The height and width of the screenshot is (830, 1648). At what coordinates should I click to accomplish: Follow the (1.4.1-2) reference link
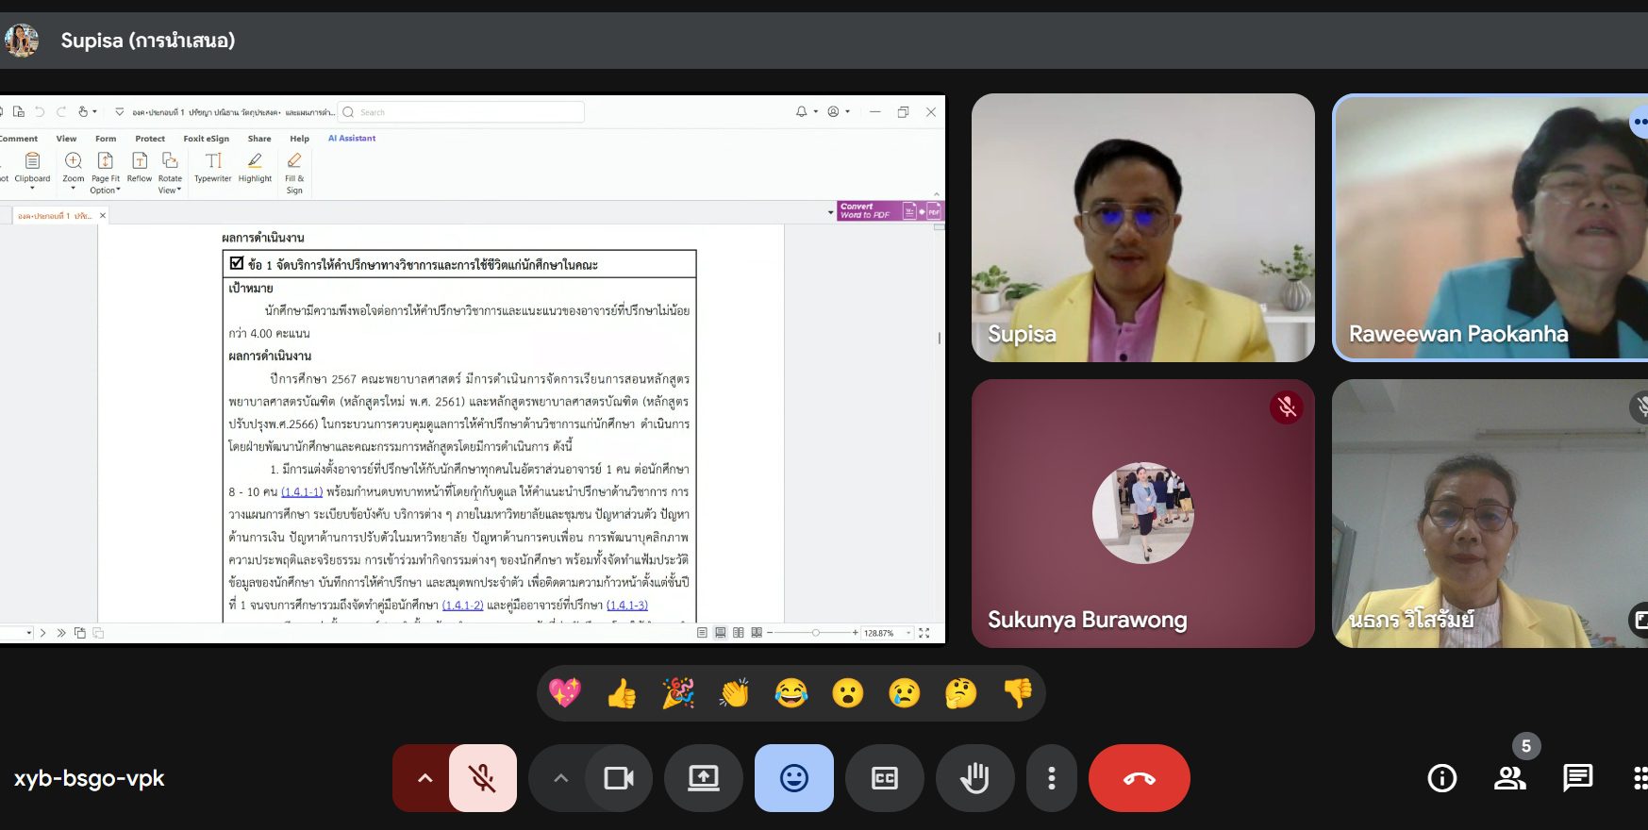pyautogui.click(x=462, y=605)
